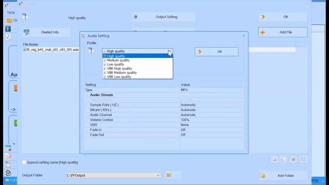Open Output Setting in the conversion window
329x185 pixels.
(x=163, y=17)
